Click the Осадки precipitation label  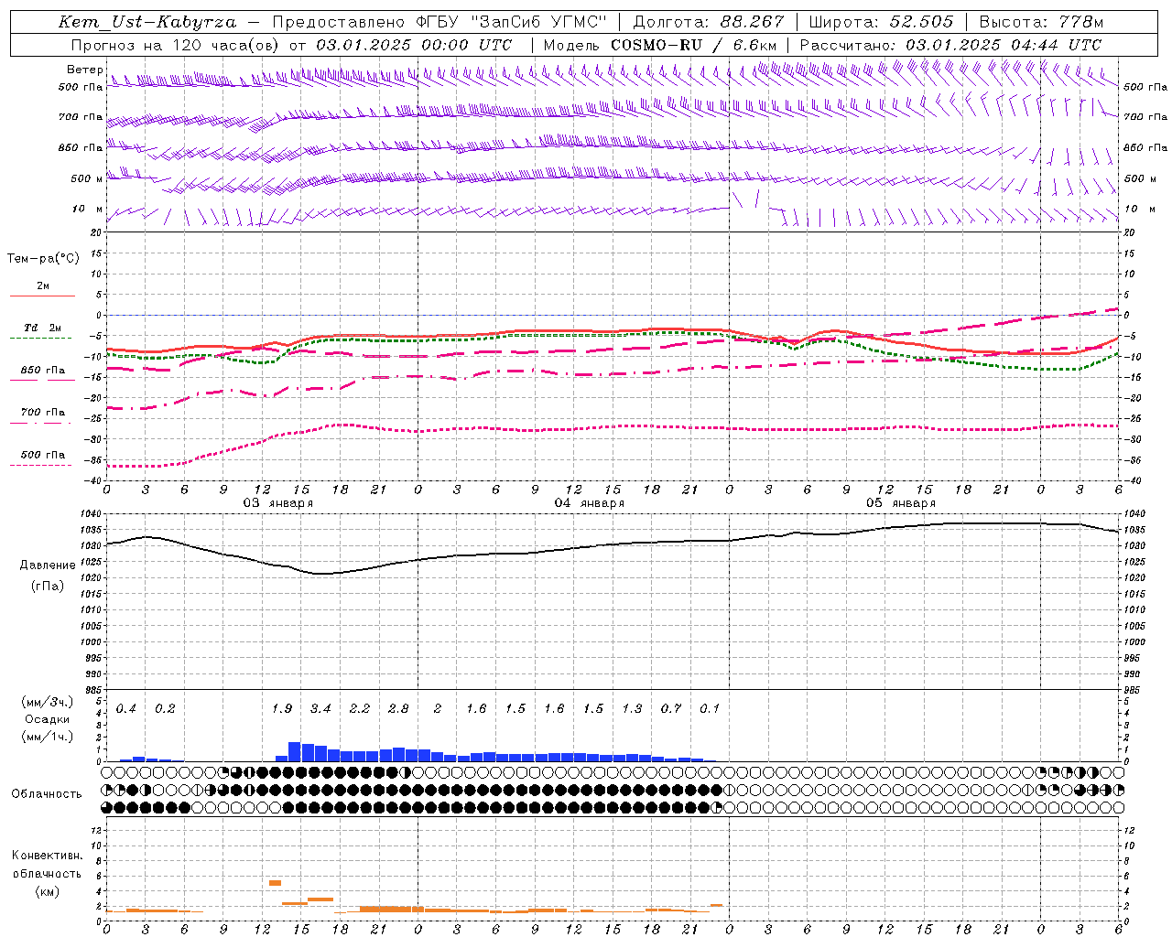(x=48, y=719)
